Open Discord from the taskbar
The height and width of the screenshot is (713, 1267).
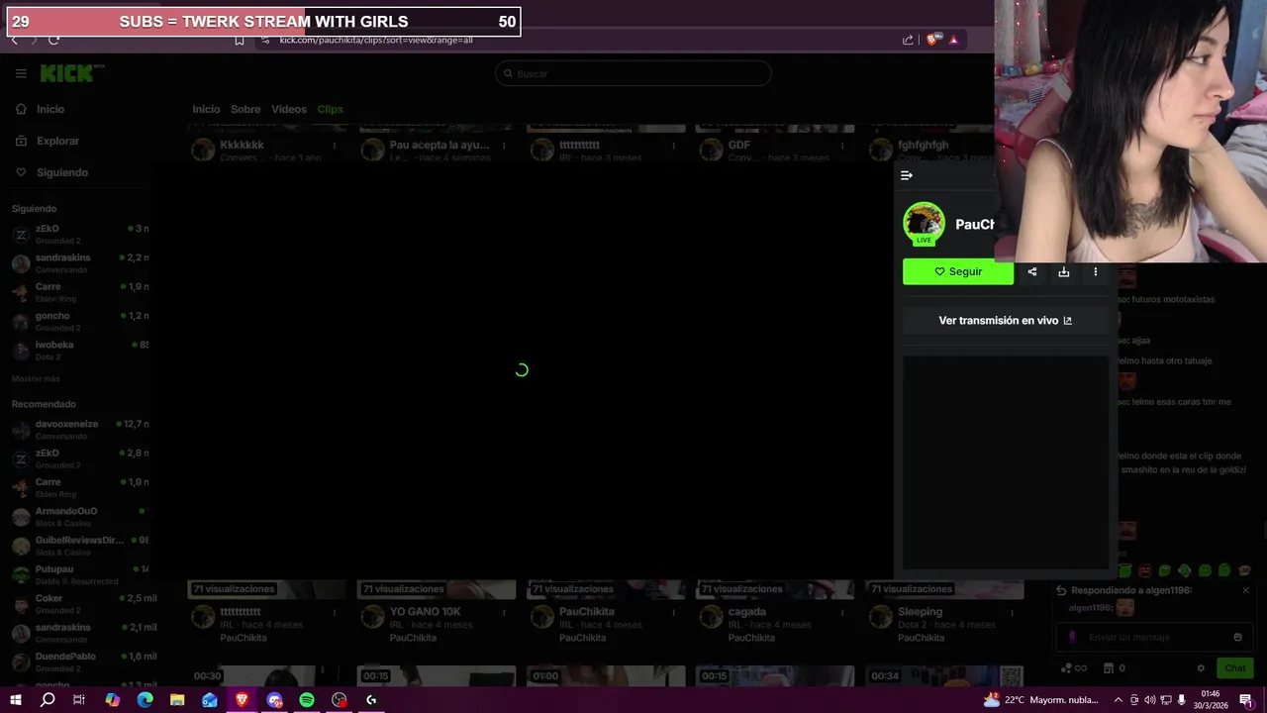(274, 700)
